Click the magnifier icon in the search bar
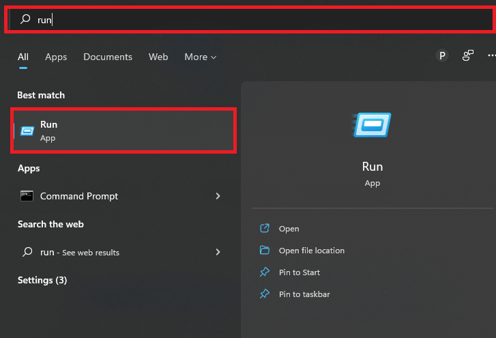496x338 pixels. pos(26,20)
